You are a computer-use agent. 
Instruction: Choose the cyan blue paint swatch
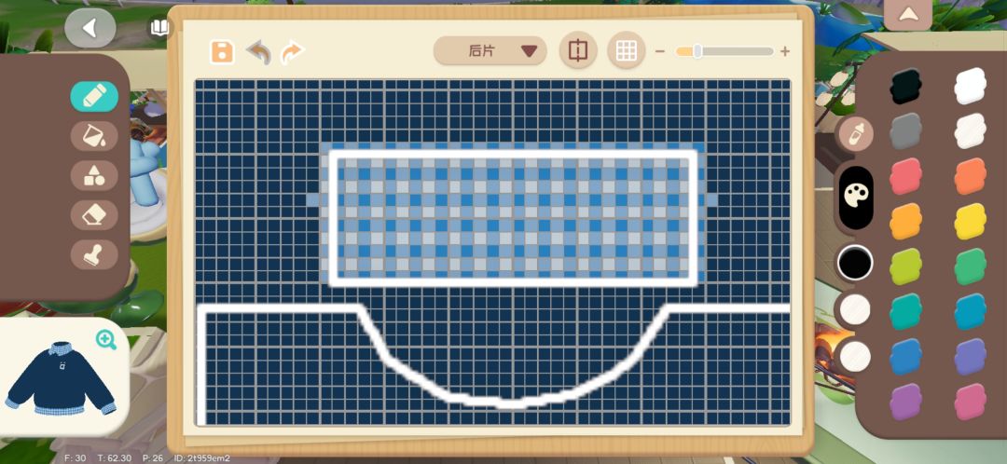point(970,312)
